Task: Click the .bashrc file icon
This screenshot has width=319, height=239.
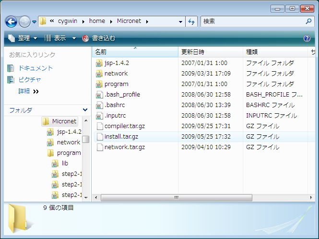Action: (99, 105)
